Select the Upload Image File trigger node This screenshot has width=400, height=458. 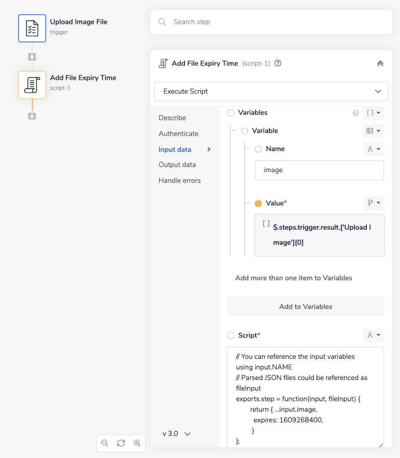click(x=32, y=28)
